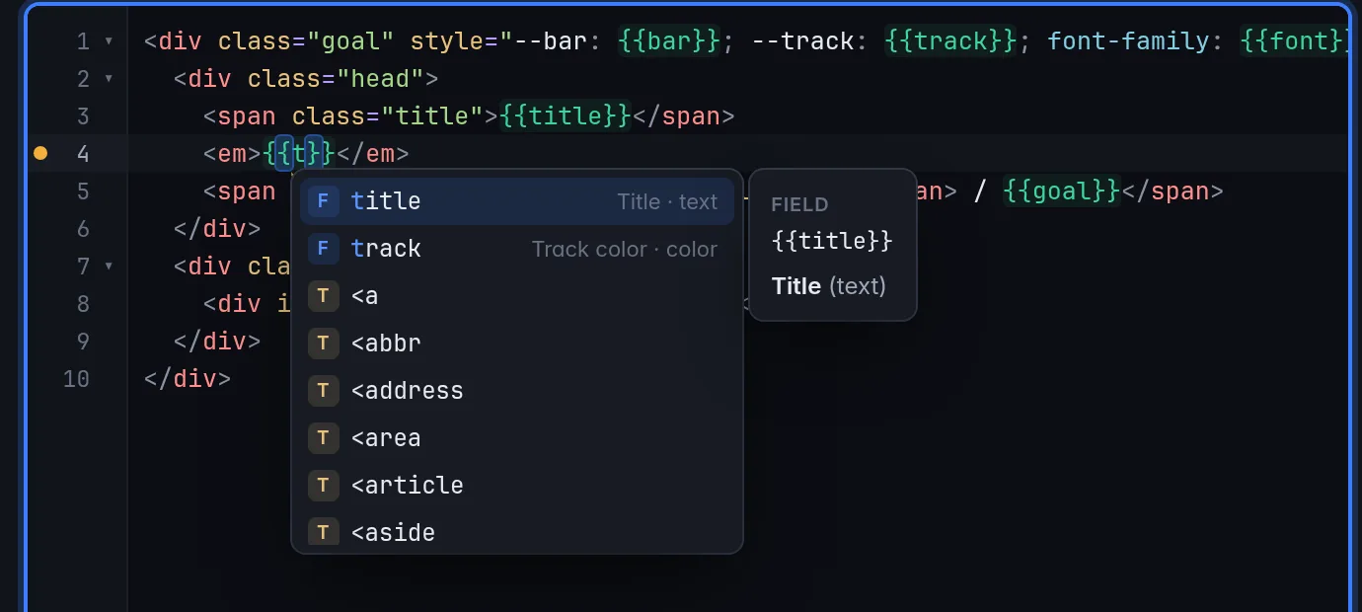
Task: Collapse the fold arrow on line 1
Action: [109, 41]
